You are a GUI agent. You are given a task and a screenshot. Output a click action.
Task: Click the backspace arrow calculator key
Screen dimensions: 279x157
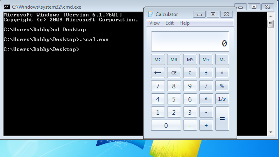pos(158,73)
